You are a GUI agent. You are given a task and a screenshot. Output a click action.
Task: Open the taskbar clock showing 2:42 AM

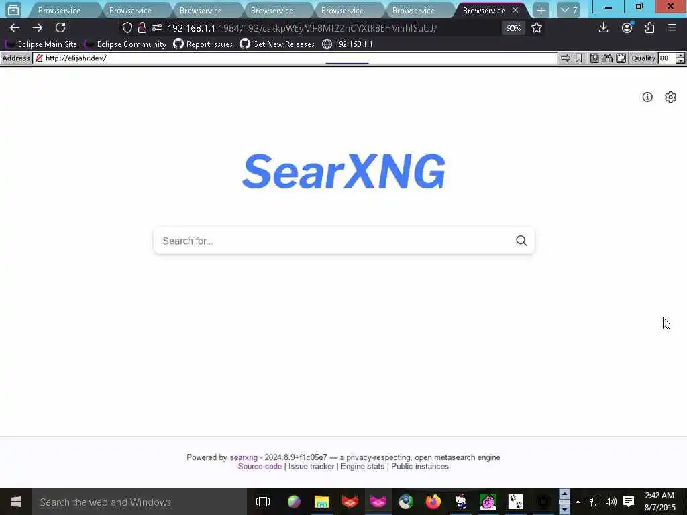pyautogui.click(x=659, y=502)
